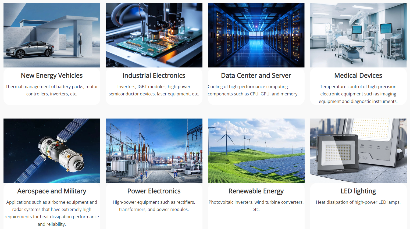
Task: Open the New Energy Vehicles heading
Action: click(52, 76)
